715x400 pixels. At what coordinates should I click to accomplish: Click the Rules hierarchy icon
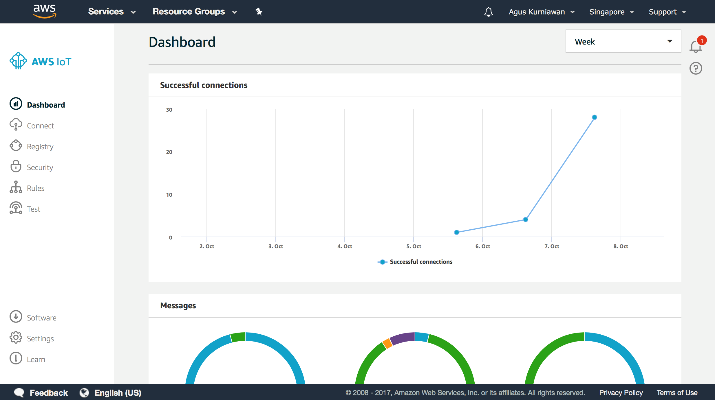[16, 187]
